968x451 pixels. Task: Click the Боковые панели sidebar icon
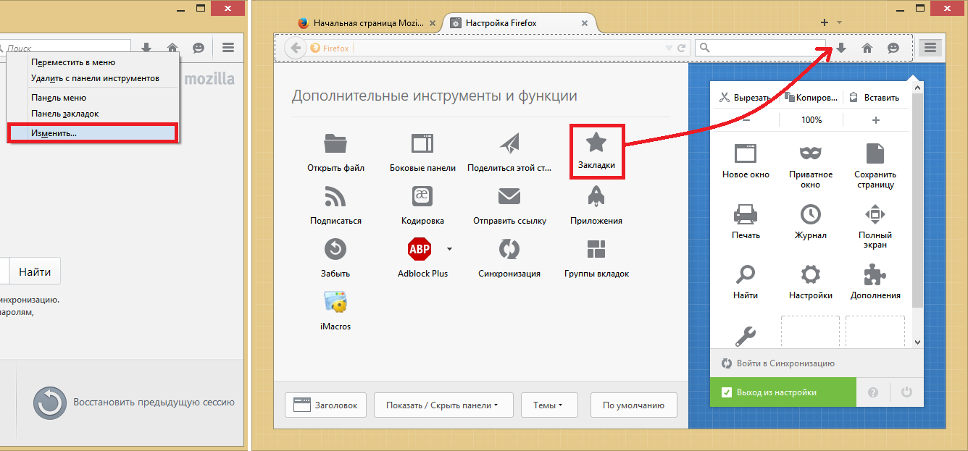click(422, 143)
